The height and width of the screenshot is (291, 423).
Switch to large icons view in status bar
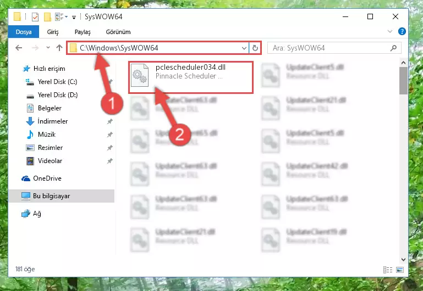pyautogui.click(x=400, y=270)
